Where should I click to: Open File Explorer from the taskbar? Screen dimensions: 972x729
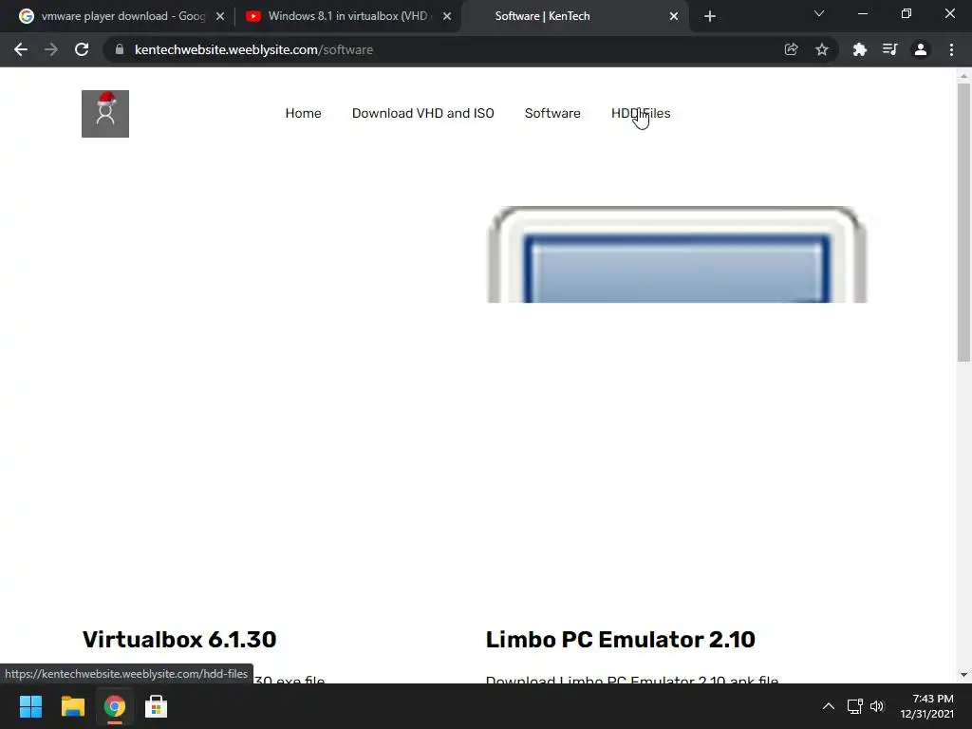pos(72,706)
